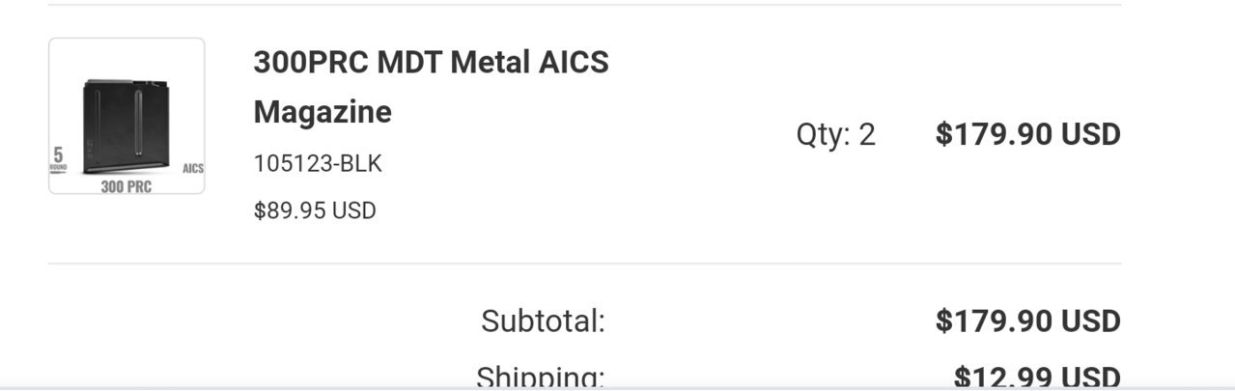Viewport: 1235px width, 391px height.
Task: Click the word 'Magazine' in the product title
Action: (x=323, y=112)
